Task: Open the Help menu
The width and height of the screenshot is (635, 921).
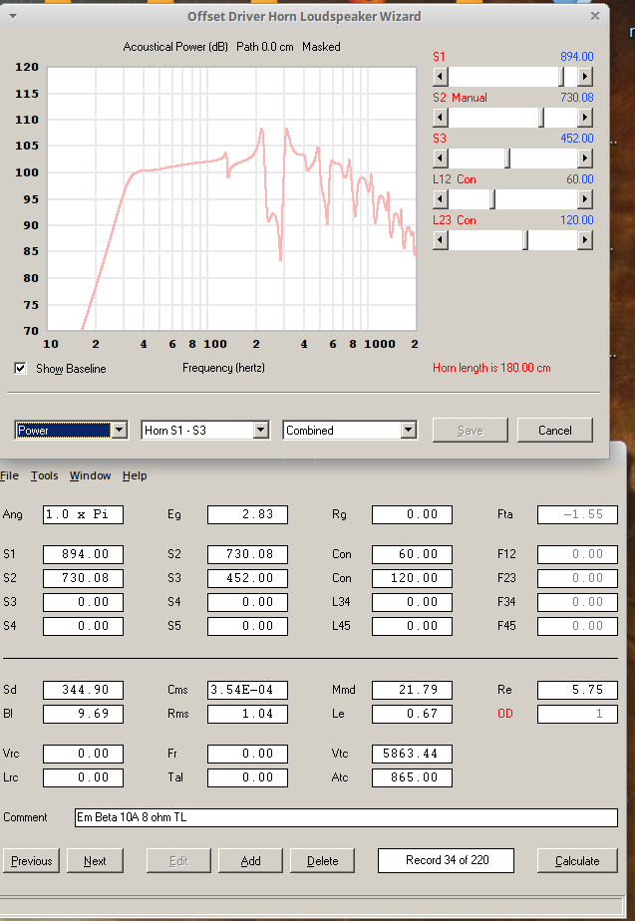Action: [135, 475]
